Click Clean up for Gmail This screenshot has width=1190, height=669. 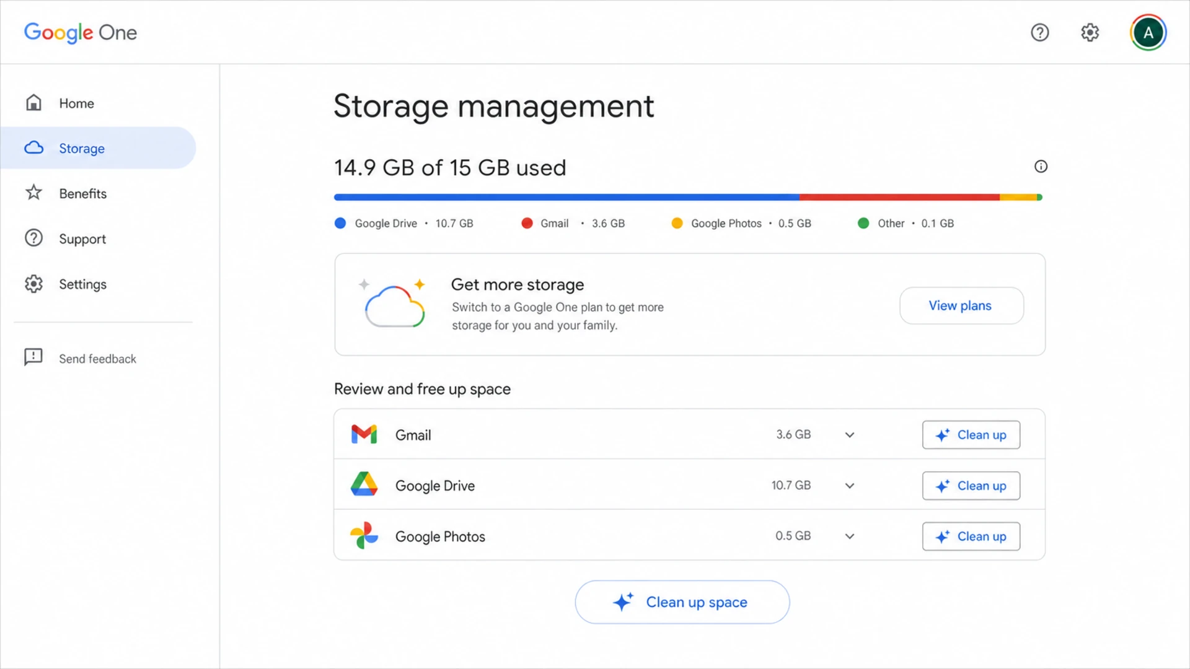pyautogui.click(x=971, y=435)
